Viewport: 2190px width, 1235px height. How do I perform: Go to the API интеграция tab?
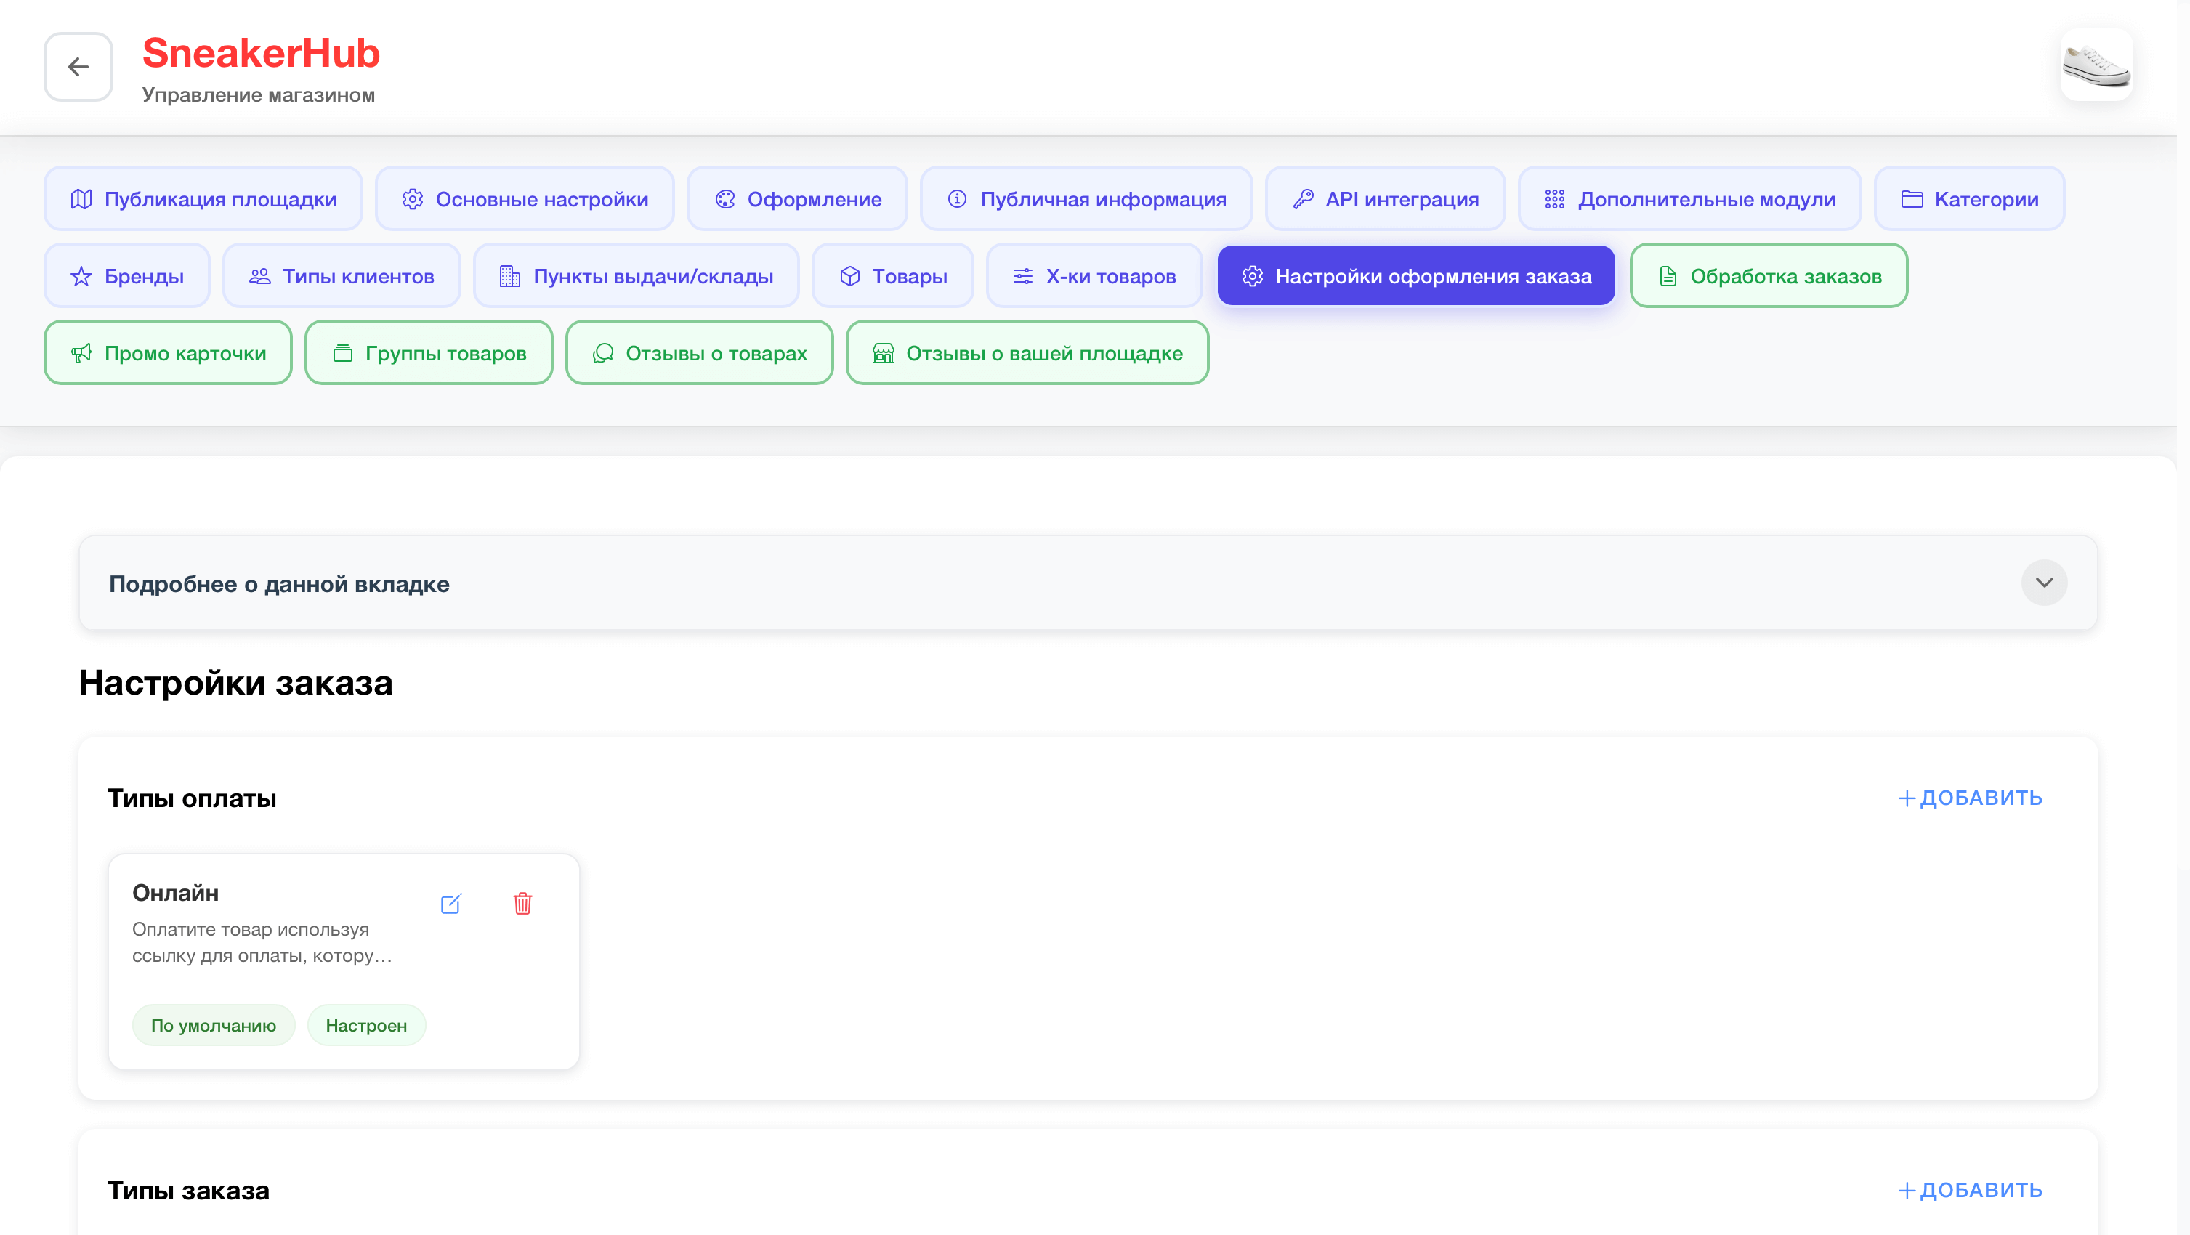[1385, 199]
